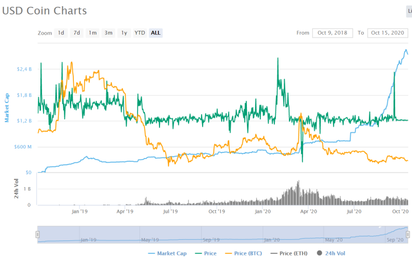412x260 pixels.
Task: Click the peak of the 24h volume bars
Action: (x=298, y=182)
